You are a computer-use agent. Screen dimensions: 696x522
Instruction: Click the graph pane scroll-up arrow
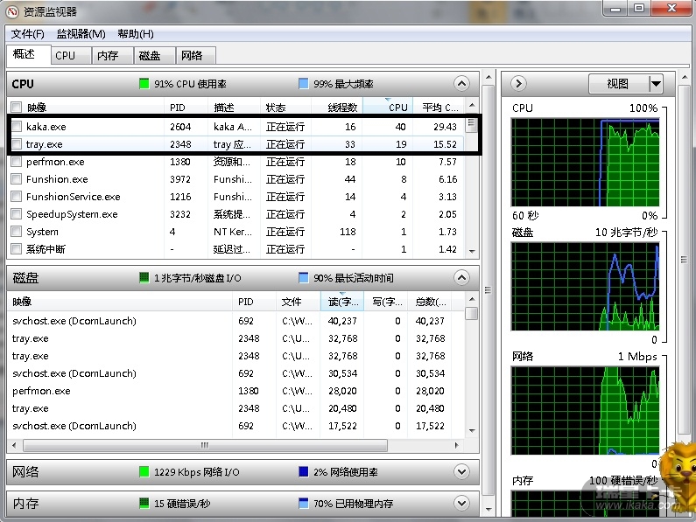(x=684, y=77)
